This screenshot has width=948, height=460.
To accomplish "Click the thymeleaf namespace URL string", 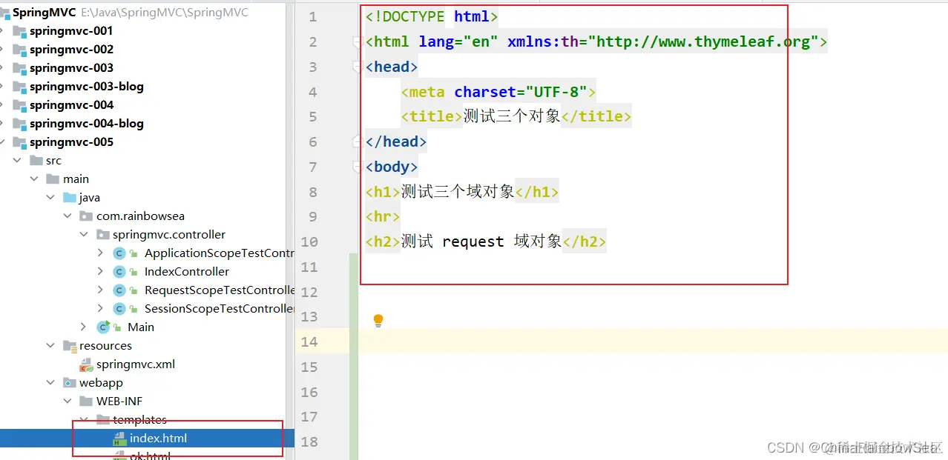I will pos(703,42).
